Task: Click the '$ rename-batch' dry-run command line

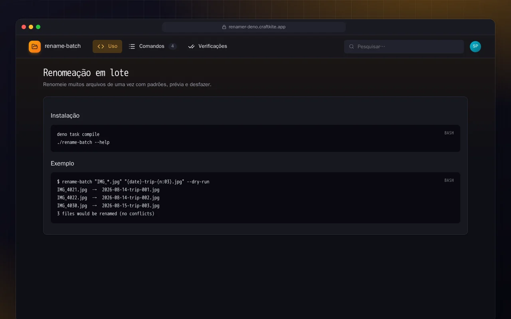Action: [133, 182]
